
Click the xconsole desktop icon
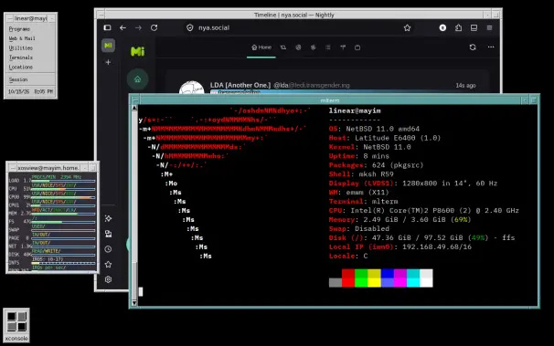click(16, 325)
